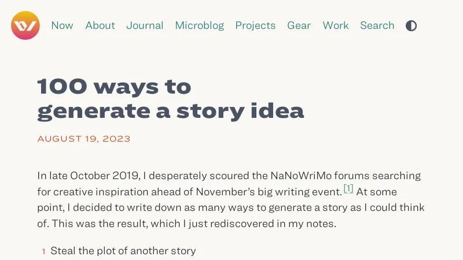Click the site logo icon
This screenshot has width=463, height=260.
click(25, 25)
